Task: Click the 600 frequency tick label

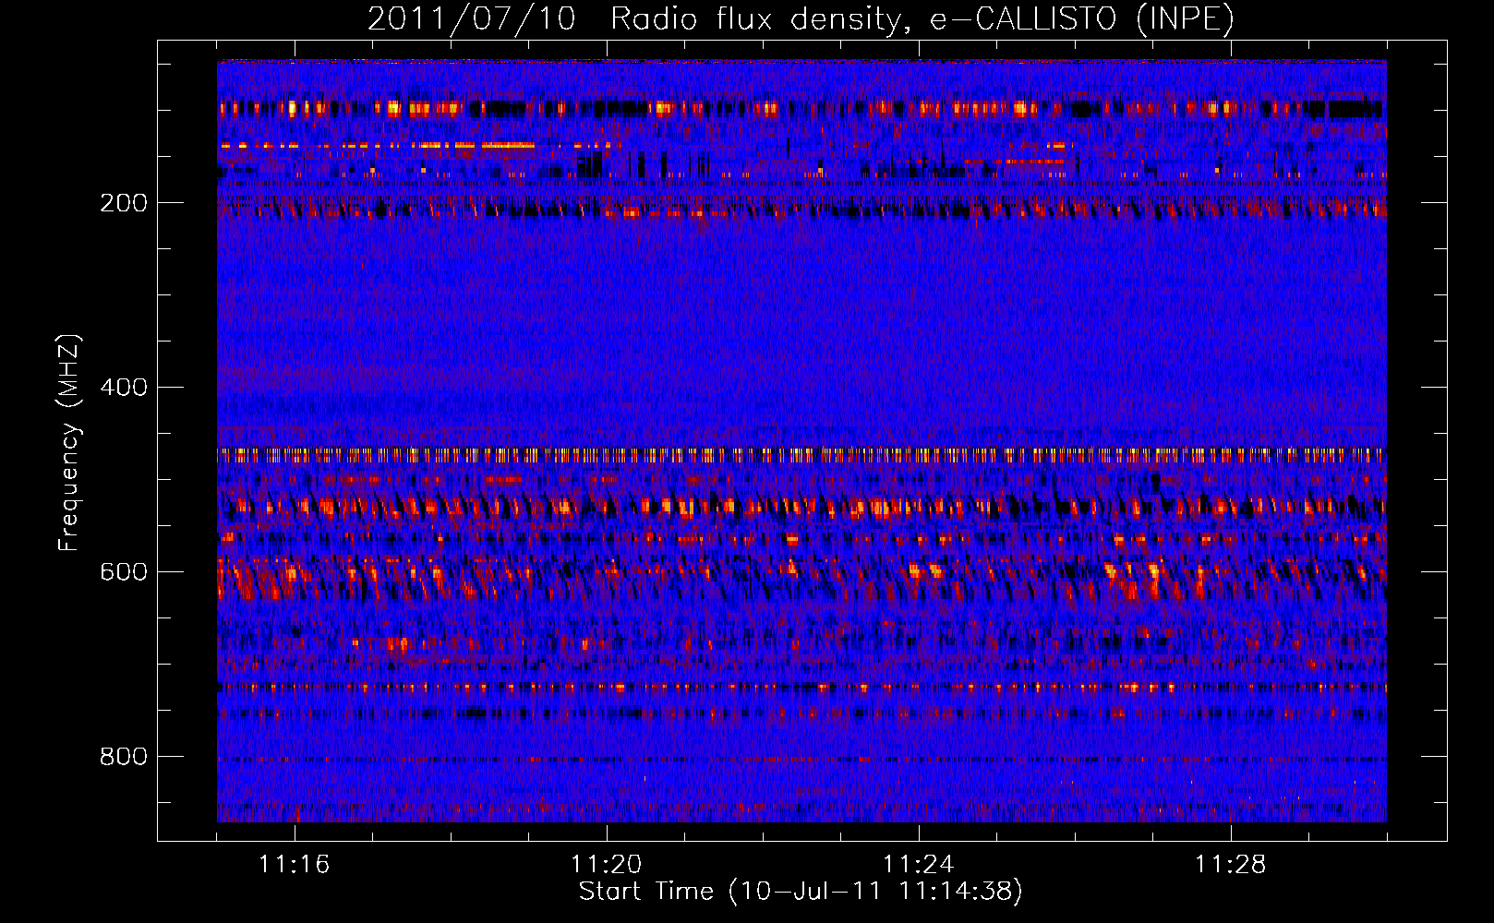Action: coord(124,572)
